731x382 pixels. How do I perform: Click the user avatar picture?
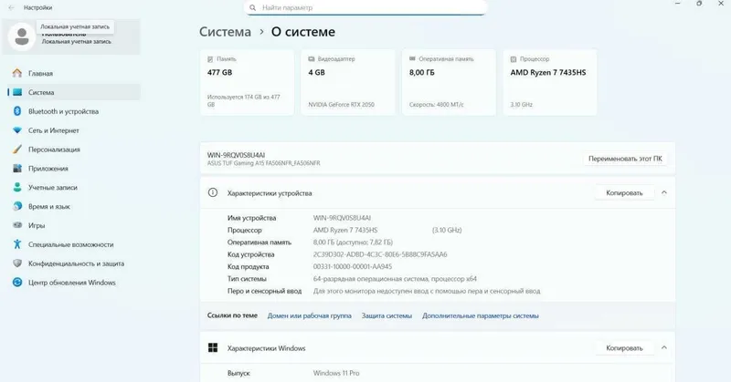coord(21,36)
